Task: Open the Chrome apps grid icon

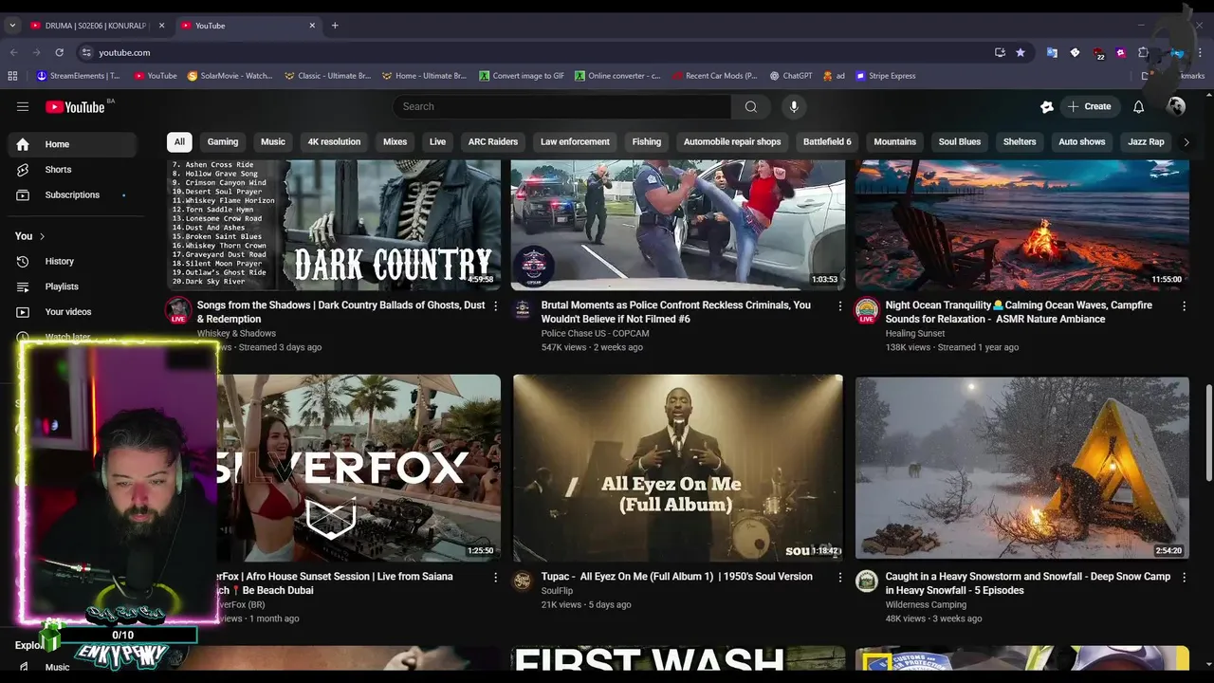Action: click(12, 76)
